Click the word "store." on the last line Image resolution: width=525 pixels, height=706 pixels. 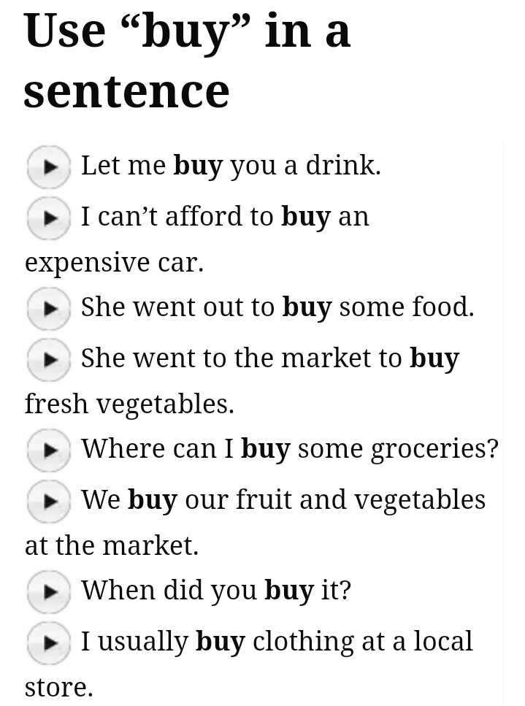pyautogui.click(x=58, y=687)
